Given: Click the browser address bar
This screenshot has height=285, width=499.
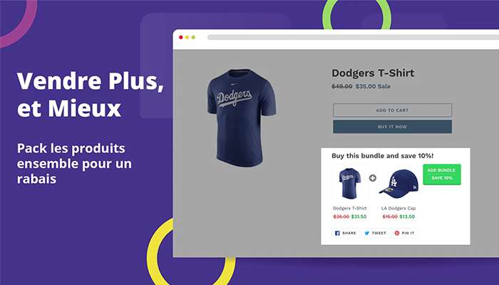Looking at the screenshot, I should (x=354, y=37).
